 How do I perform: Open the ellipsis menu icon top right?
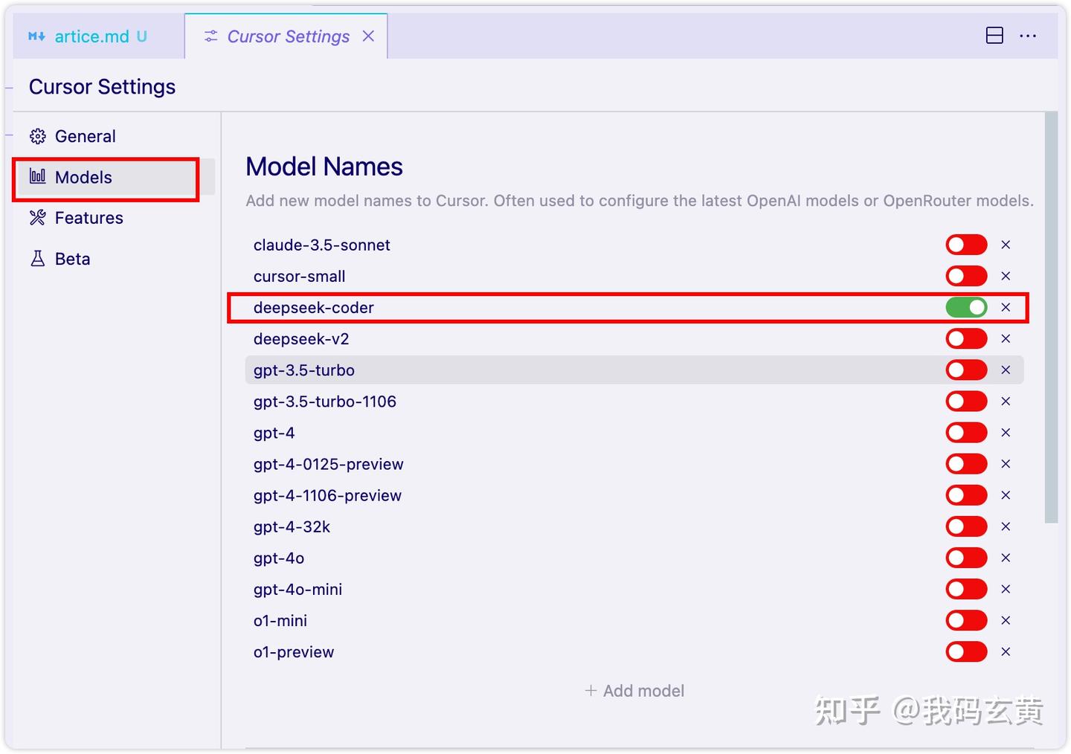1029,35
